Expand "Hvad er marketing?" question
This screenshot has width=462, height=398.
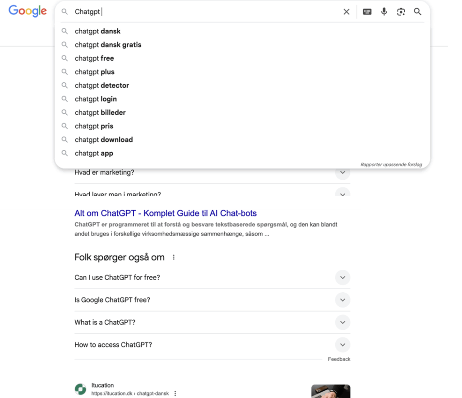point(342,173)
